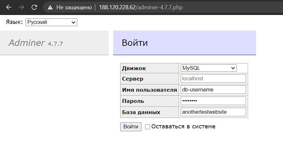
Task: Click the Пароль password field
Action: click(x=213, y=101)
